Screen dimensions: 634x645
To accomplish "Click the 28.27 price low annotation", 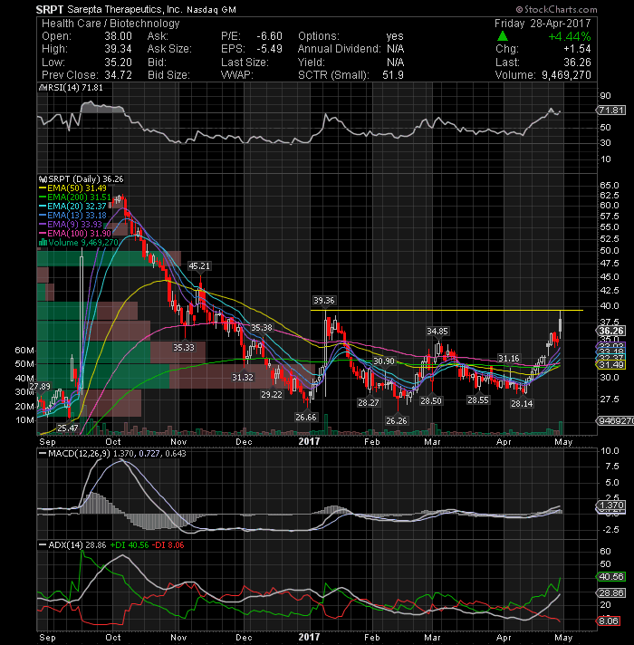I will [x=369, y=402].
